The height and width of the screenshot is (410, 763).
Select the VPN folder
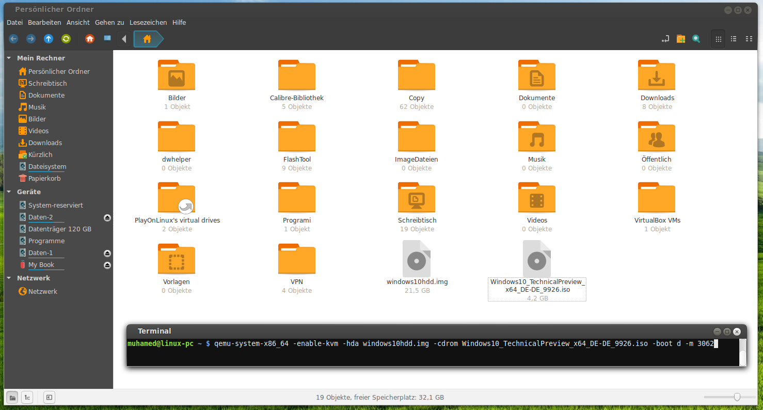pos(297,259)
